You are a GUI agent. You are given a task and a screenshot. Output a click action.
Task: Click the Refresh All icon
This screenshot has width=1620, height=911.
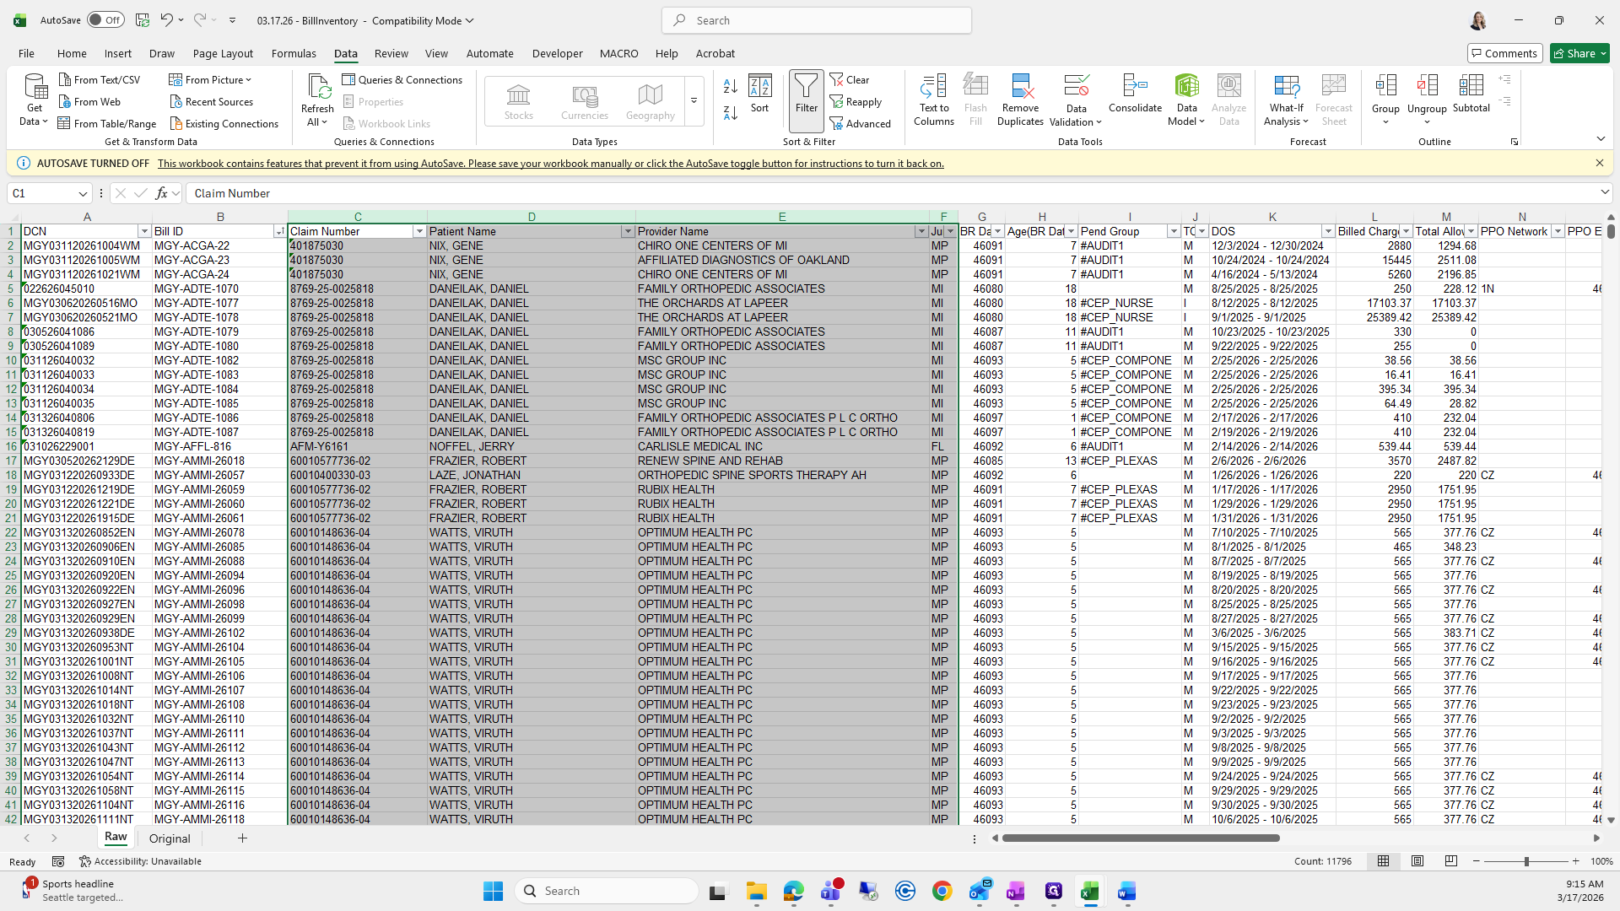tap(317, 88)
